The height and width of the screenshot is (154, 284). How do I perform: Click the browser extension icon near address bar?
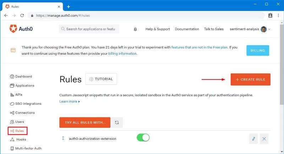click(270, 16)
